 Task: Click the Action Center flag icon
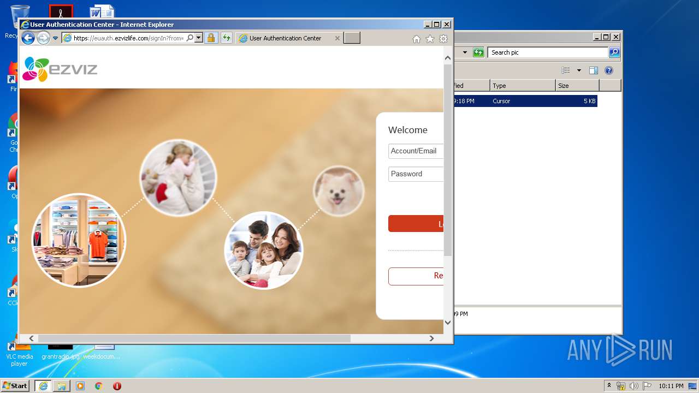[647, 386]
